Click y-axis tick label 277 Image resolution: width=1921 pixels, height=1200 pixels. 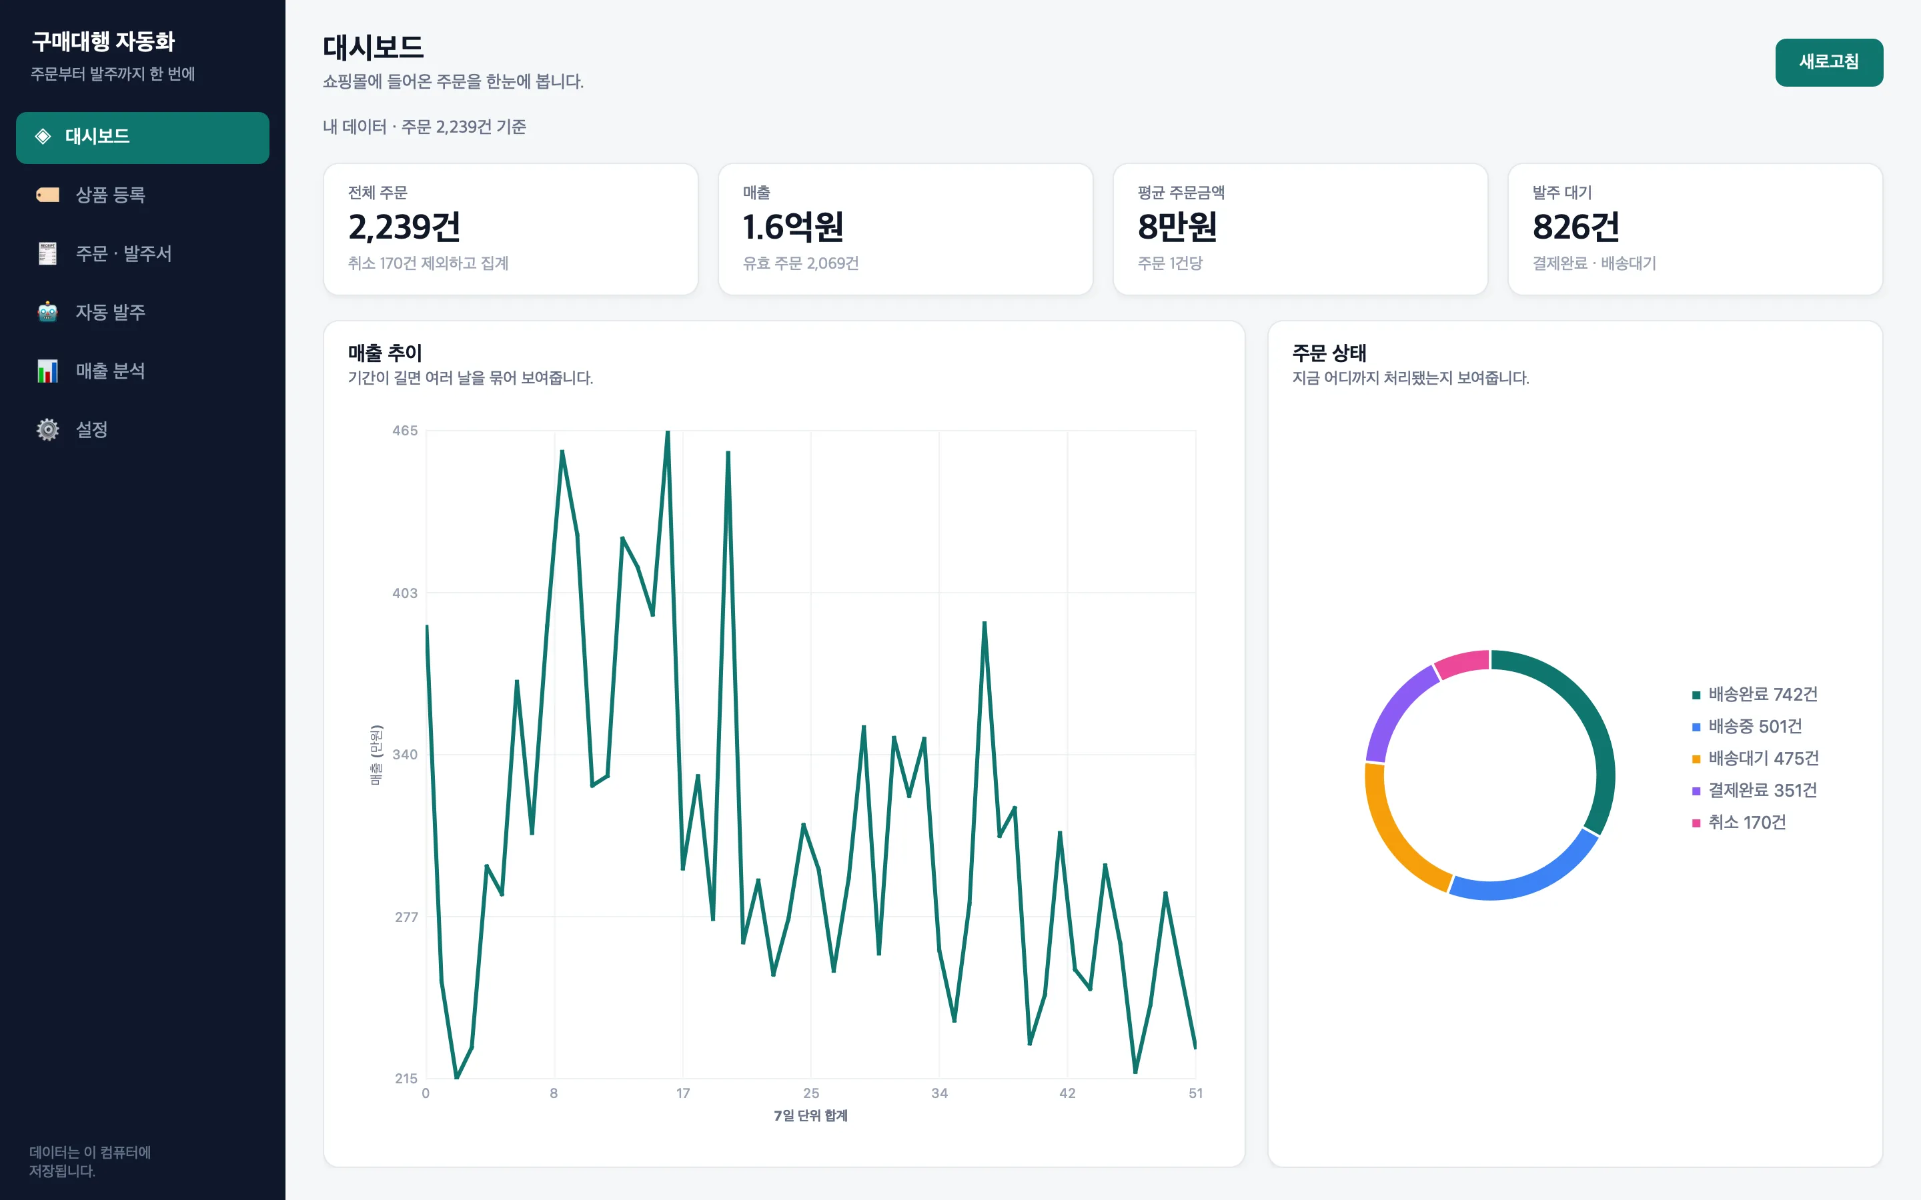pos(406,917)
